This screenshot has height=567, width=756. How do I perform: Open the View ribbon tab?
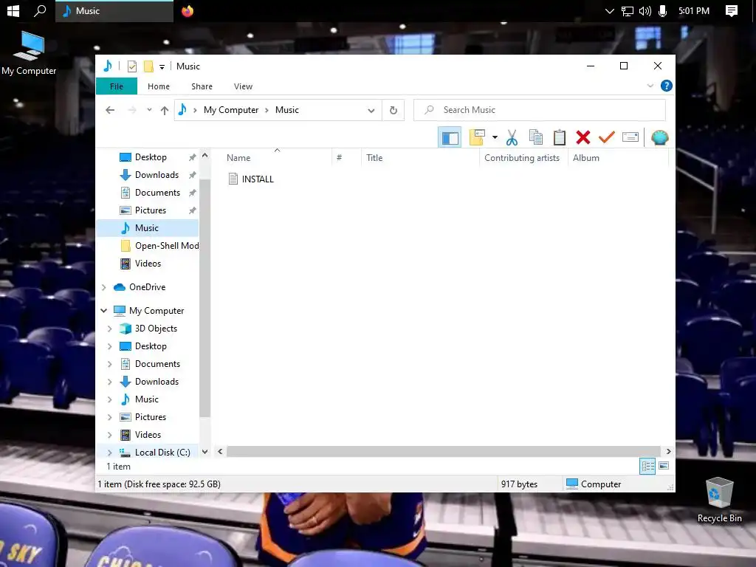pyautogui.click(x=243, y=86)
